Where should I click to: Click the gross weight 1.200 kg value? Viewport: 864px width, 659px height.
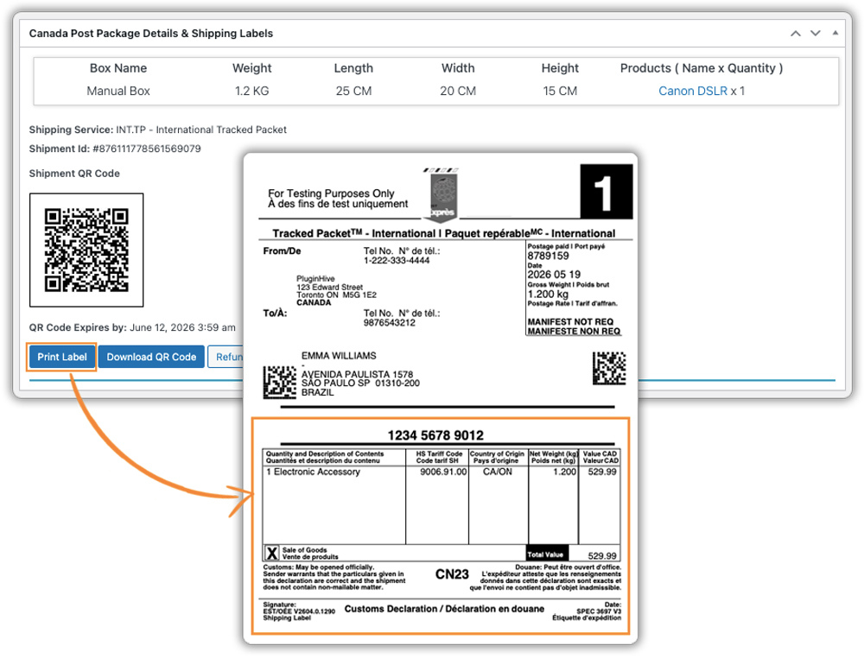point(548,294)
